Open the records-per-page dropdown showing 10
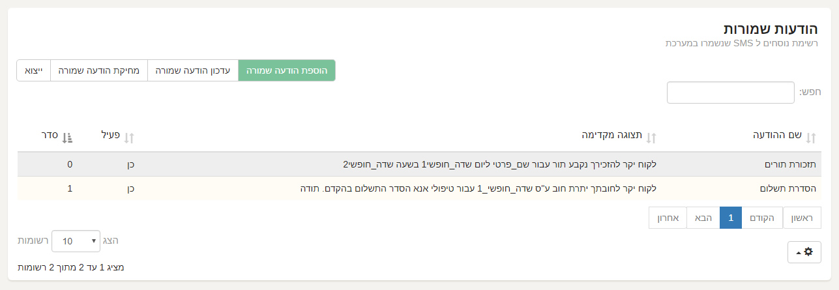The image size is (839, 290). (x=76, y=241)
